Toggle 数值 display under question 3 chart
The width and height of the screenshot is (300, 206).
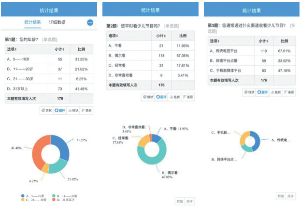pos(281,196)
